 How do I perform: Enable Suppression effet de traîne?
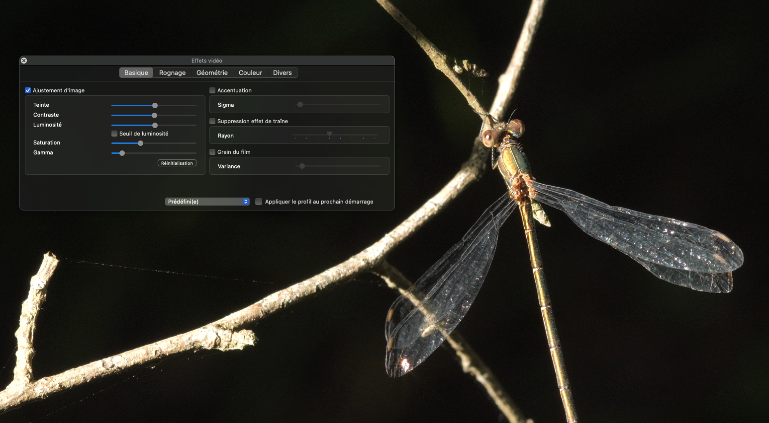click(212, 121)
